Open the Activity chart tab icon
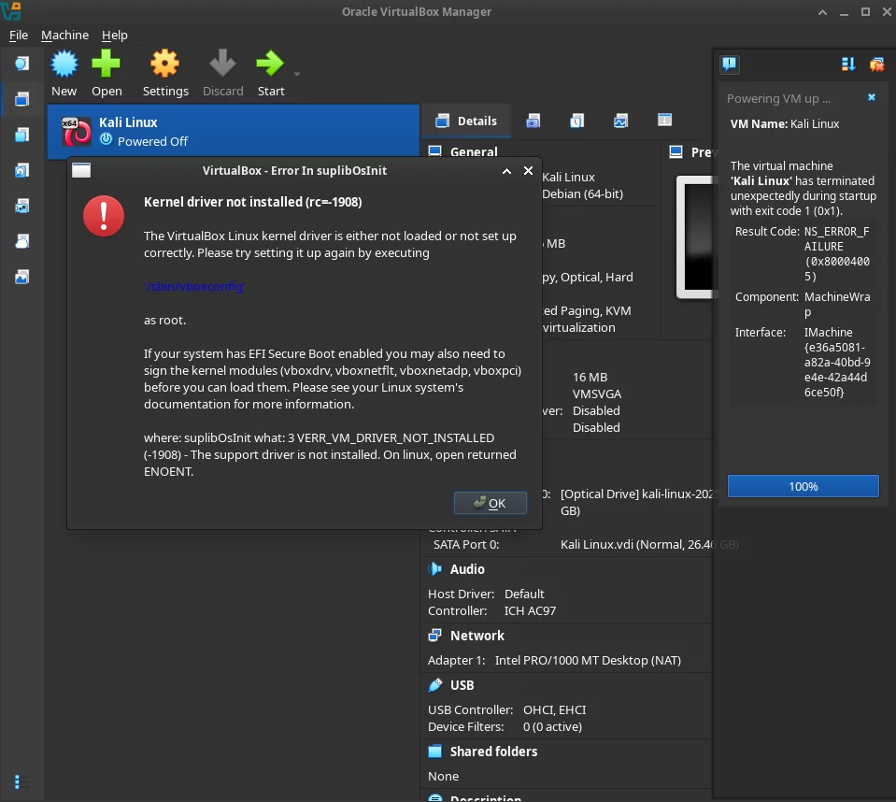This screenshot has width=896, height=802. (x=620, y=121)
